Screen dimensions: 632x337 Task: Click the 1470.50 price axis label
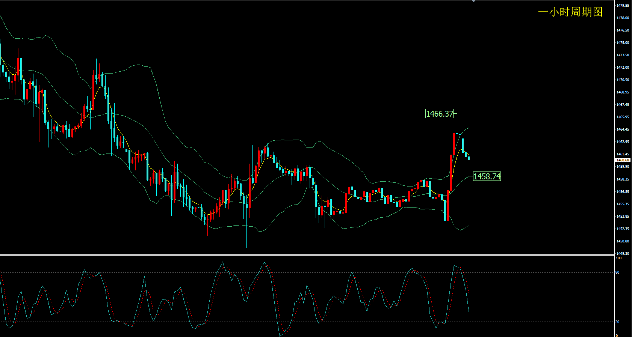tap(623, 80)
